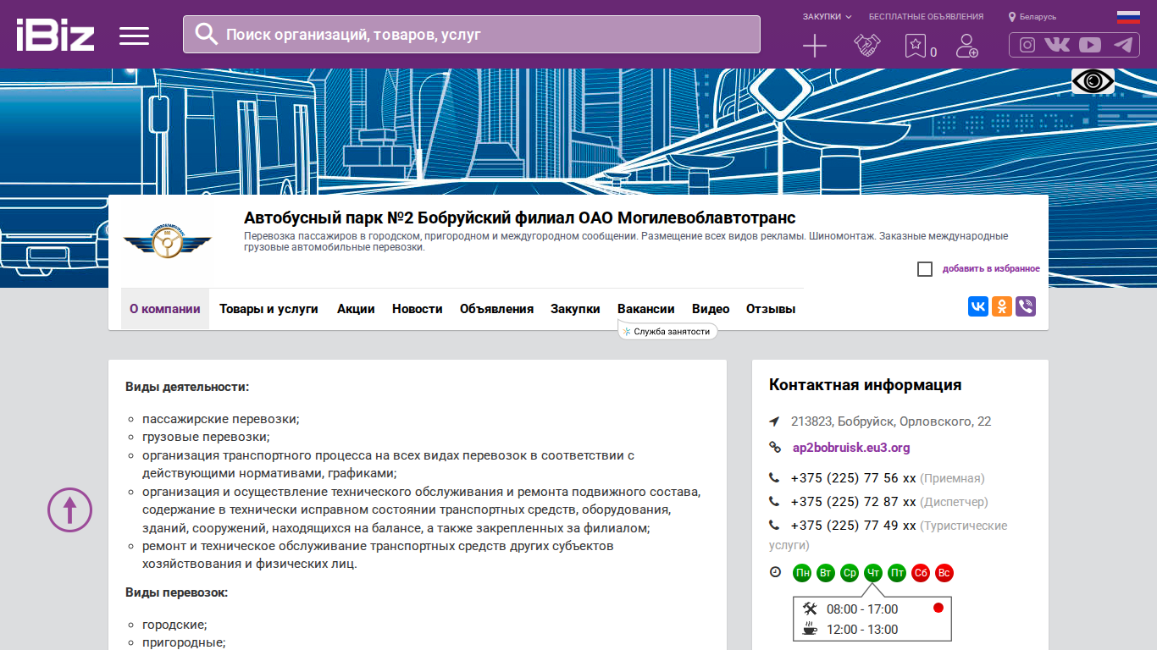This screenshot has height=650, width=1157.
Task: Click location arrow icon beside address
Action: [774, 421]
